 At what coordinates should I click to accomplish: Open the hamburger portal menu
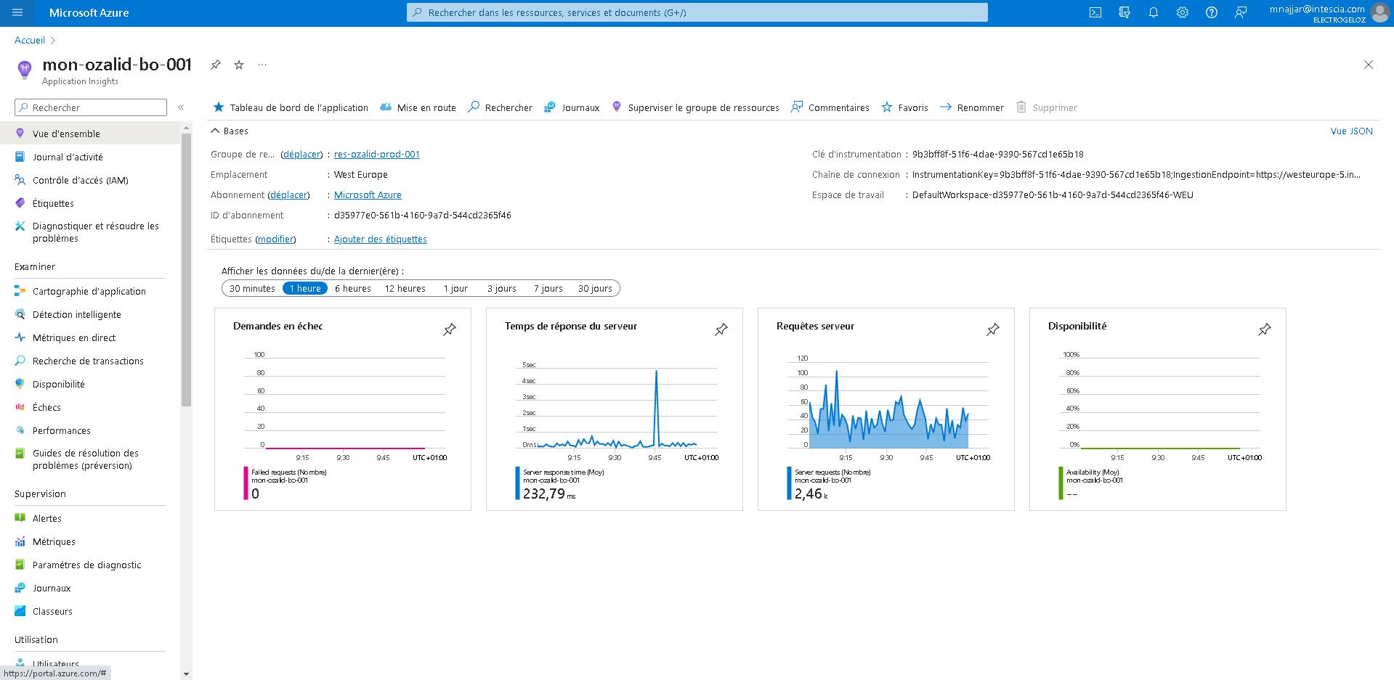[x=17, y=12]
